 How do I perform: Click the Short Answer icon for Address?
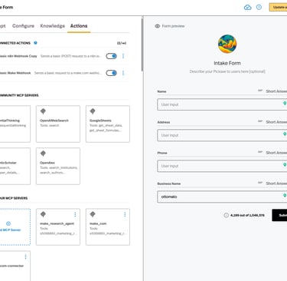(260, 121)
